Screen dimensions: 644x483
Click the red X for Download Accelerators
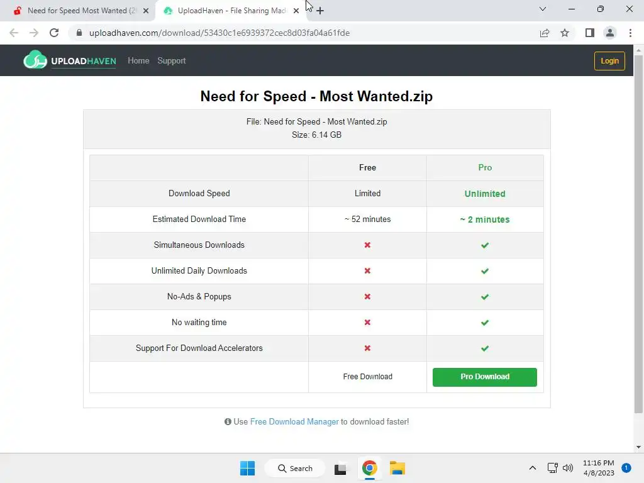(x=367, y=348)
